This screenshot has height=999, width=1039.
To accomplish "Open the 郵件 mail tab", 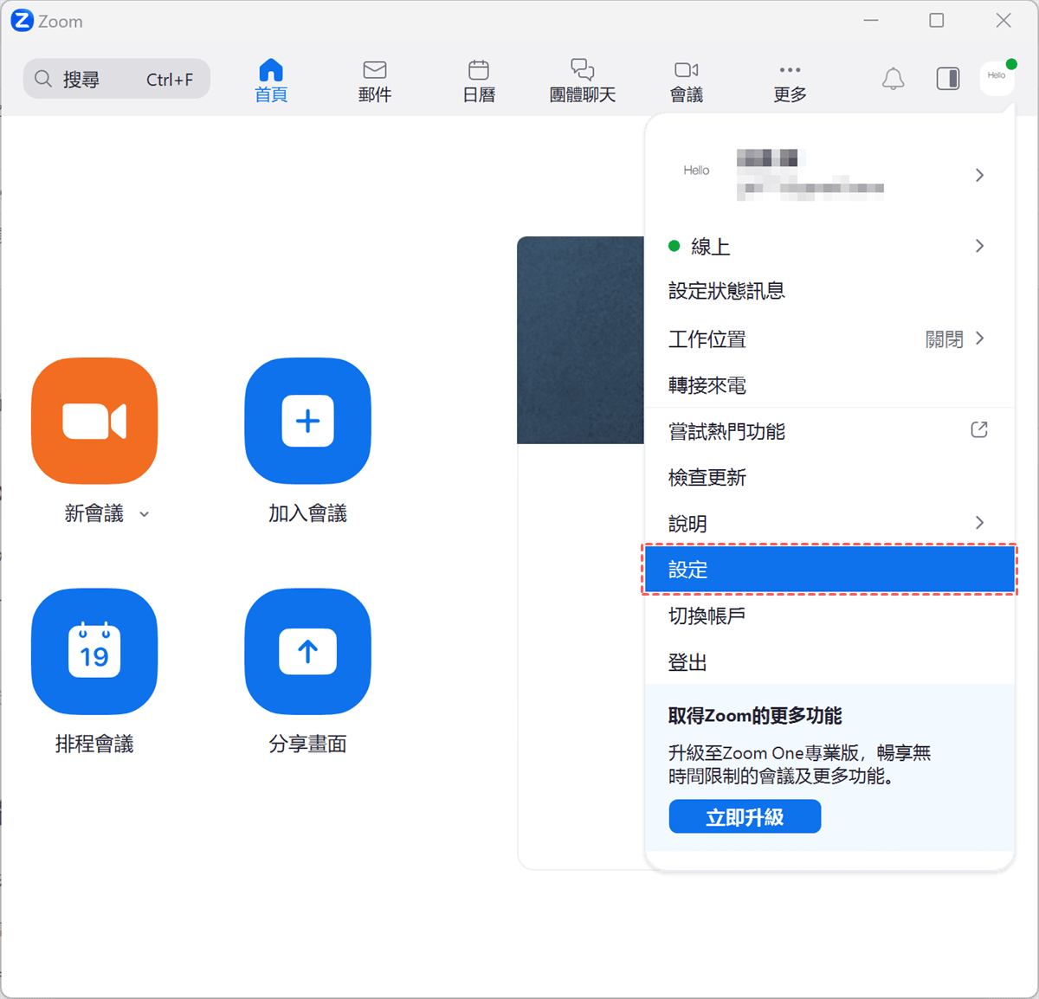I will pyautogui.click(x=375, y=81).
